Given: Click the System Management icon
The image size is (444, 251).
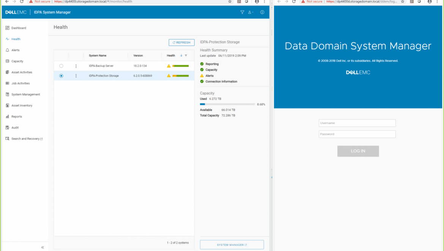Looking at the screenshot, I should click(x=7, y=94).
